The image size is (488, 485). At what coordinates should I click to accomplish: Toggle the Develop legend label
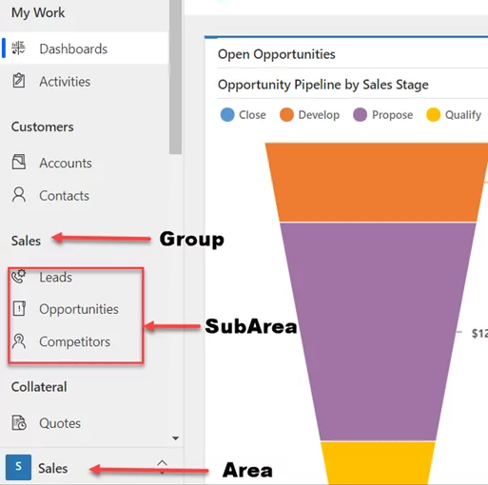point(319,115)
